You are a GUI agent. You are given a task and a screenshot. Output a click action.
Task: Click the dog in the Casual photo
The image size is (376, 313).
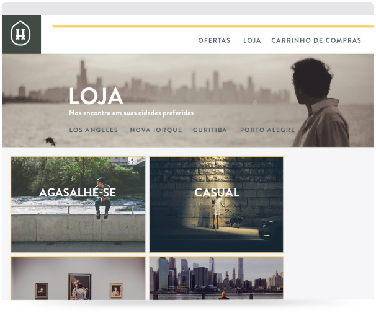point(235,221)
